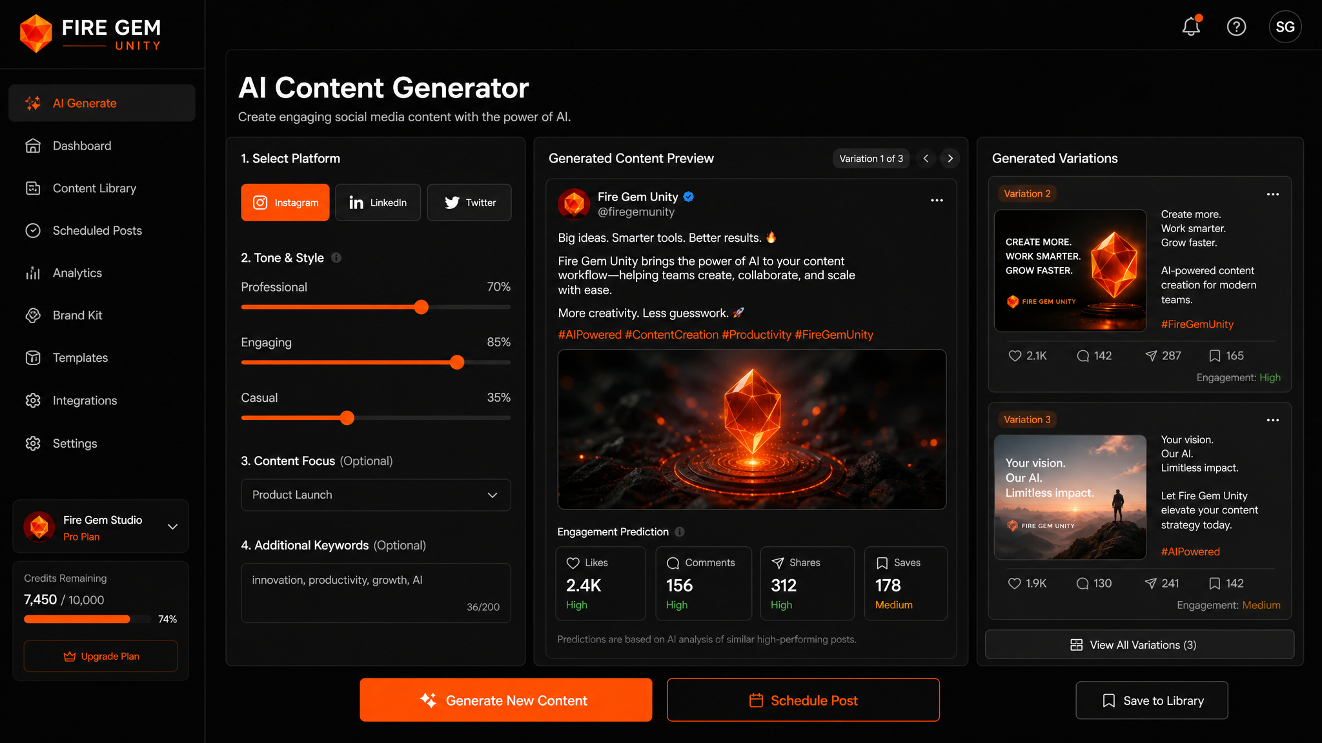1322x743 pixels.
Task: Open the main post's three-dot menu
Action: pyautogui.click(x=937, y=201)
